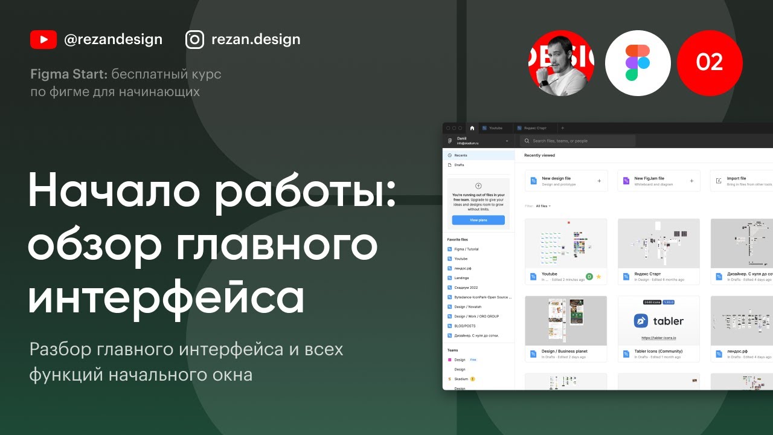Select the Design team with Free badge

[x=478, y=359]
